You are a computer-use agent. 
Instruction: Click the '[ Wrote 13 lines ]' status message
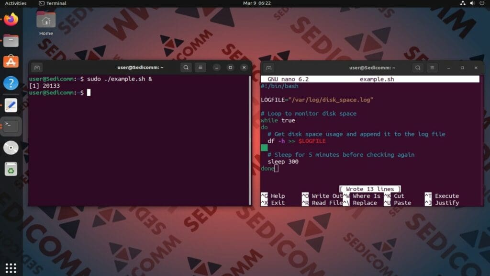[x=370, y=189]
